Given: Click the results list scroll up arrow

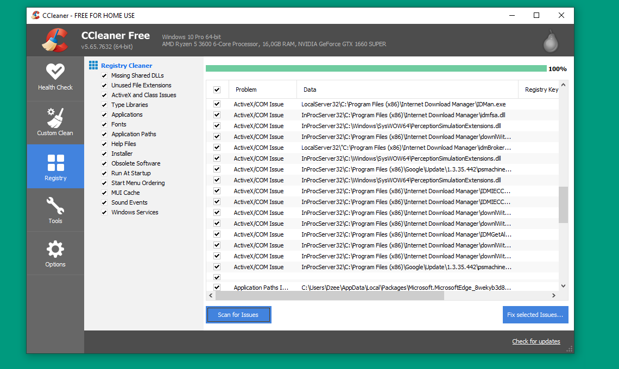Looking at the screenshot, I should click(x=563, y=85).
